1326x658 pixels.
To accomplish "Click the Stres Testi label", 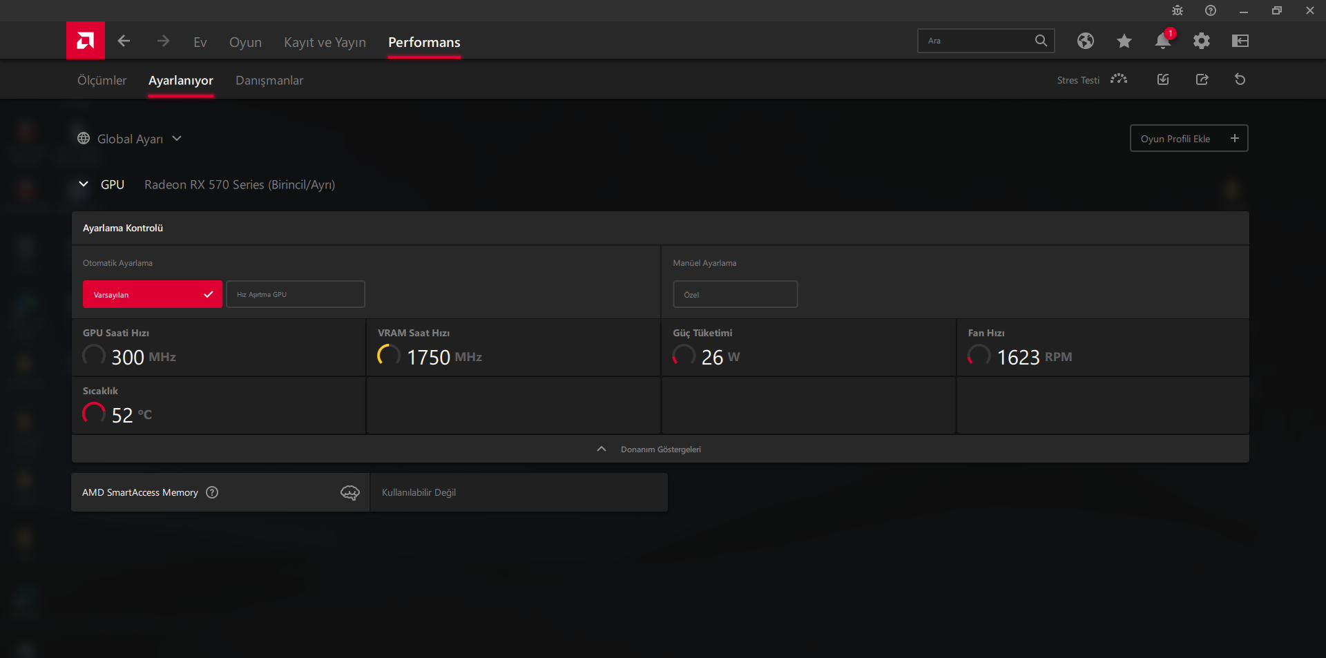I will 1078,80.
